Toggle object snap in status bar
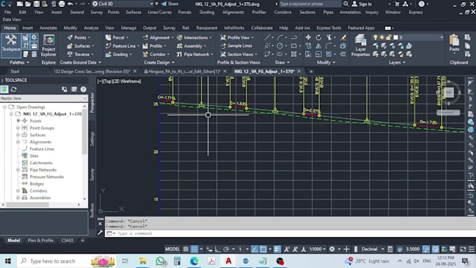Image resolution: width=476 pixels, height=268 pixels. 263,249
